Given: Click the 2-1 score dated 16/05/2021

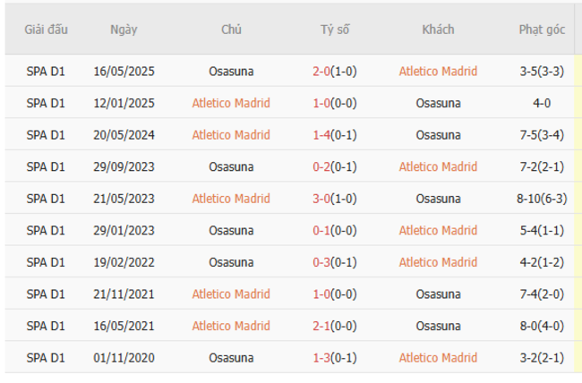Looking at the screenshot, I should point(336,327).
